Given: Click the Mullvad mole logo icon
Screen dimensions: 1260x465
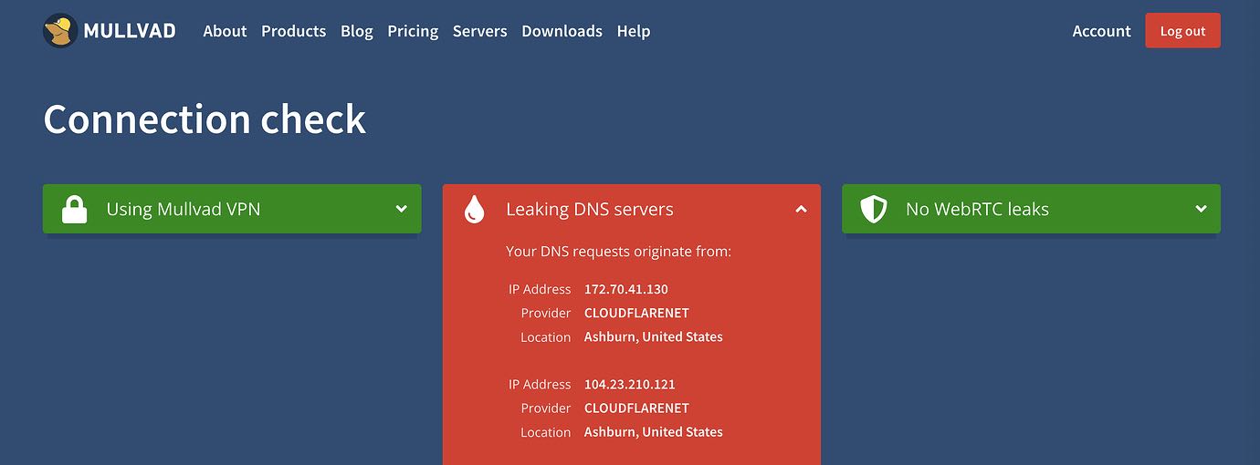Looking at the screenshot, I should tap(59, 31).
